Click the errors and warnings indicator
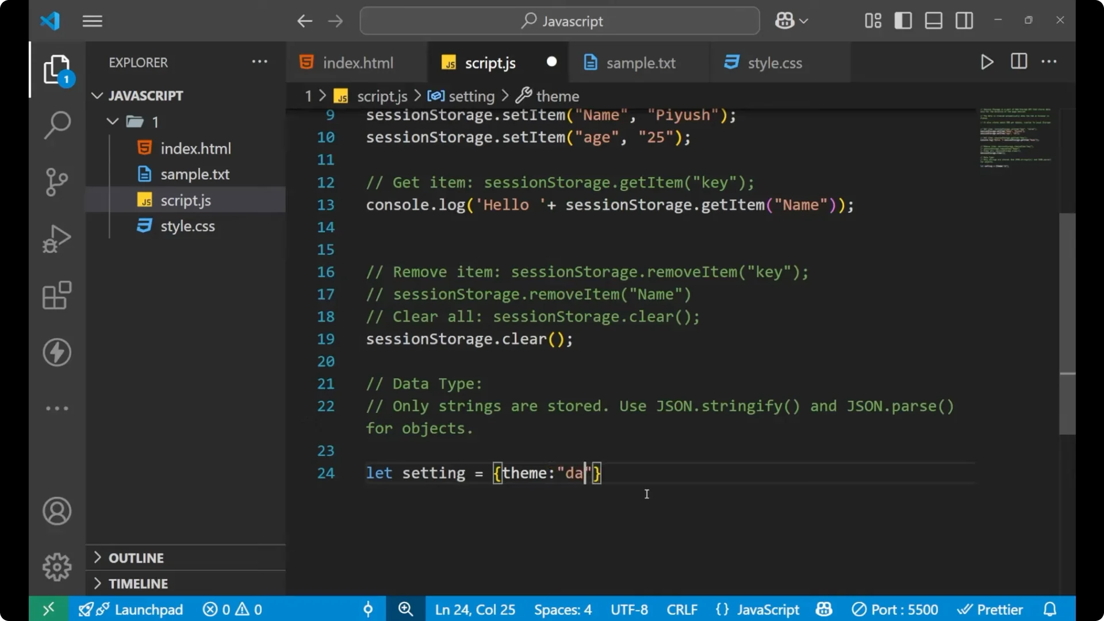The height and width of the screenshot is (621, 1104). pos(232,609)
